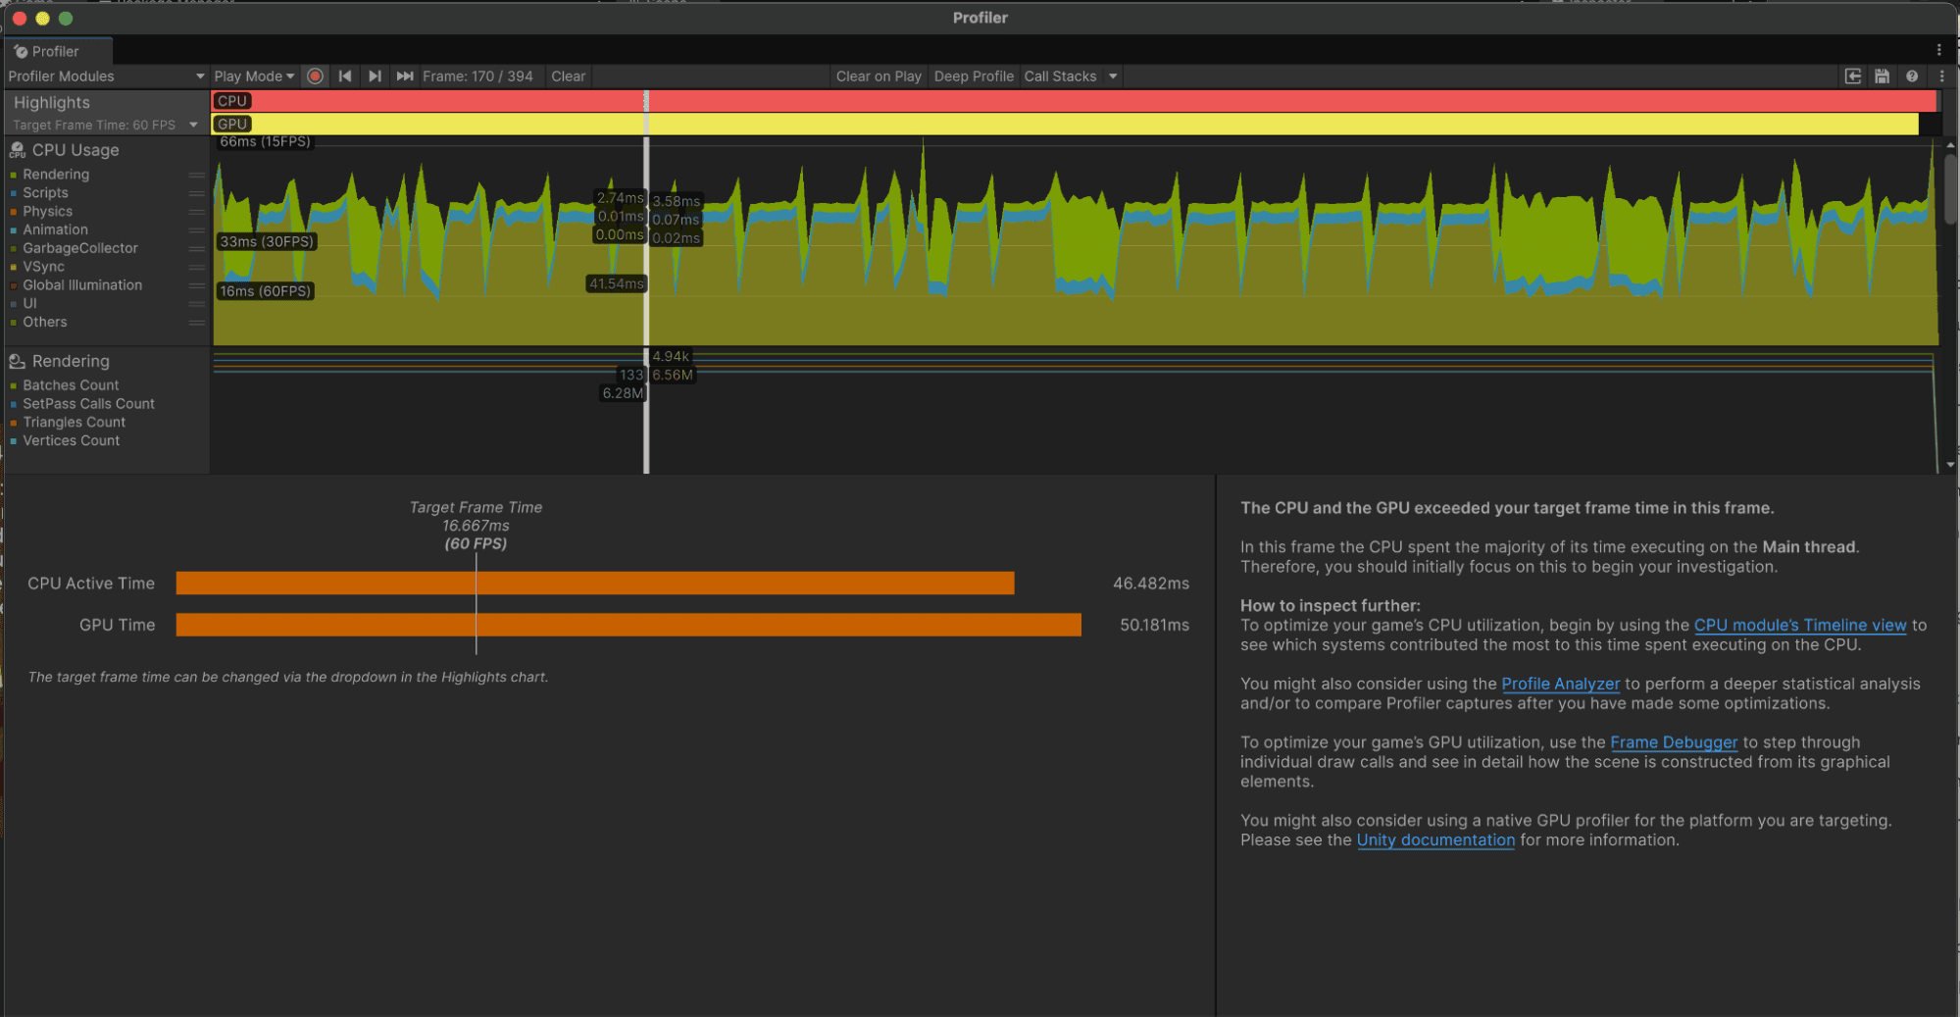Open Profiler help with the question mark icon
The width and height of the screenshot is (1960, 1017).
(1911, 76)
